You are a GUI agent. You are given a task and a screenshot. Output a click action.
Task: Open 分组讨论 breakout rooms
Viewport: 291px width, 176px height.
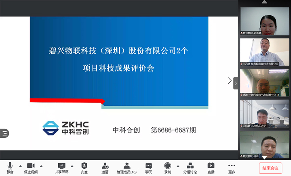[190, 168]
